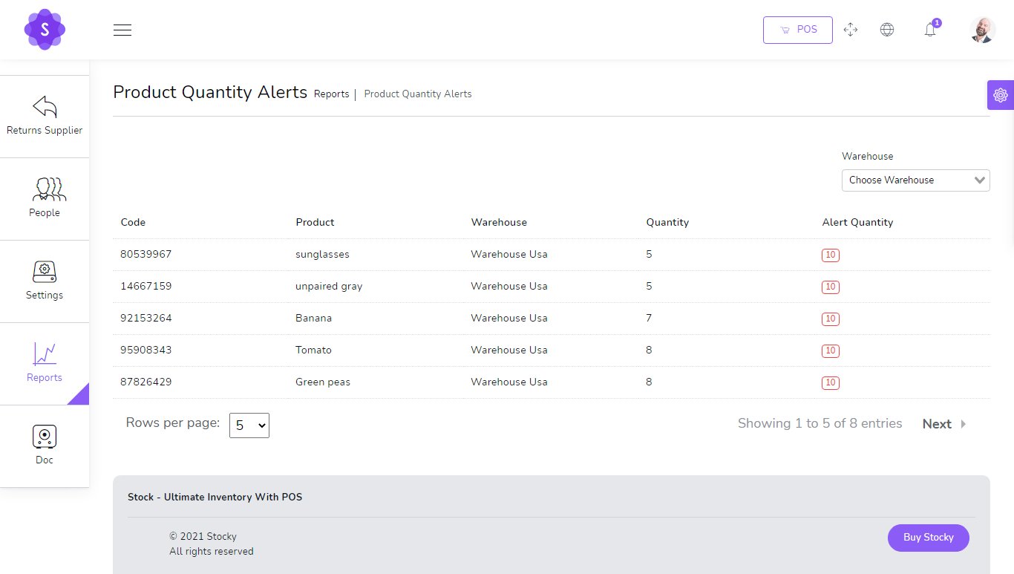Click the Buy Stocky button
Viewport: 1014px width, 574px height.
928,538
